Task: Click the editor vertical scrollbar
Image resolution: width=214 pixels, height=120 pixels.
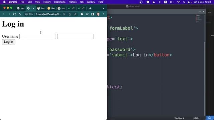Action: 204,79
